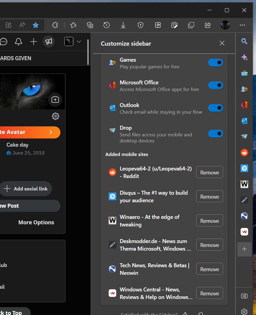
Task: Click the Reddit page vertical scrollbar
Action: (x=88, y=52)
